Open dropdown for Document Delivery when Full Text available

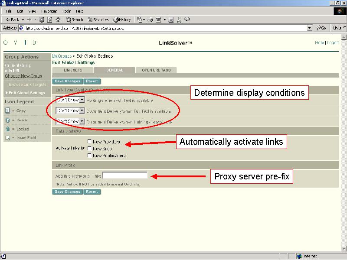click(82, 110)
